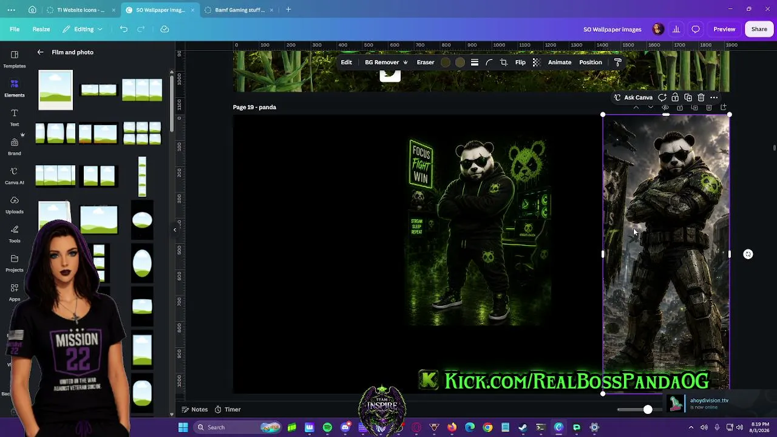Collapse the side panel with the arrow handle
This screenshot has height=437, width=777.
175,229
